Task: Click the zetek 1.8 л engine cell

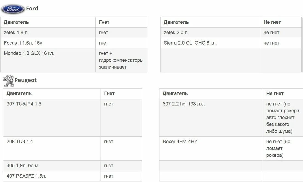Action: pyautogui.click(x=48, y=33)
